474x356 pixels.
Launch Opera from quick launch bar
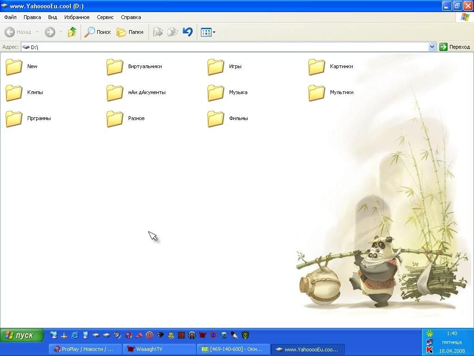tap(129, 335)
